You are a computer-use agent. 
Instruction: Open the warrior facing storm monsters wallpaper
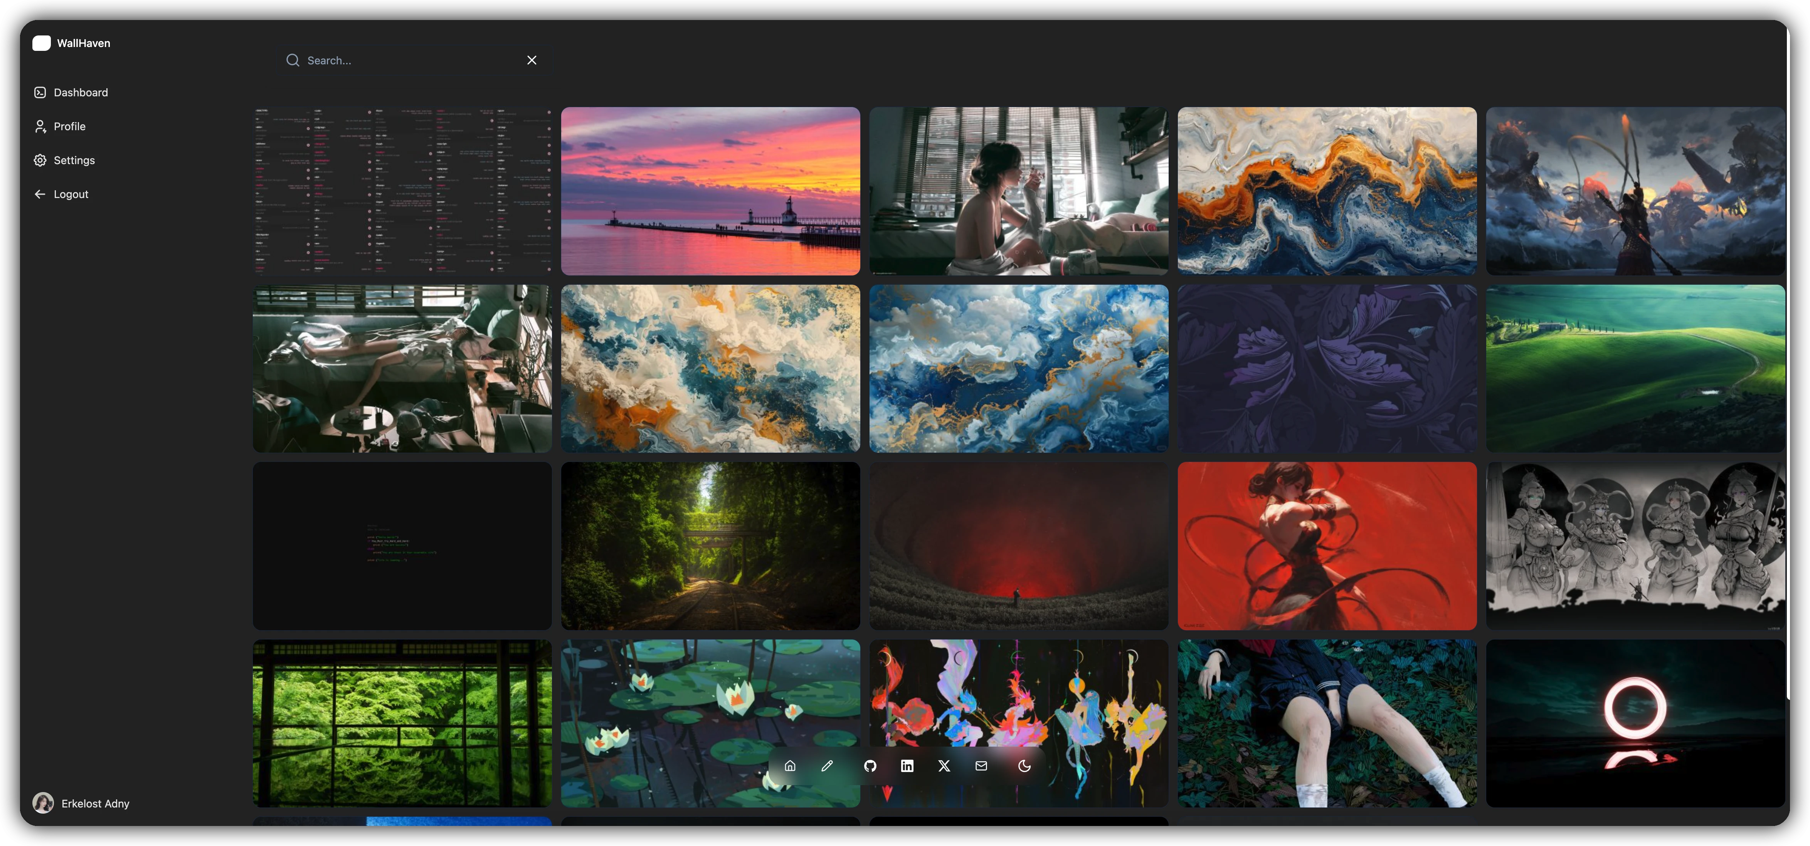coord(1636,191)
